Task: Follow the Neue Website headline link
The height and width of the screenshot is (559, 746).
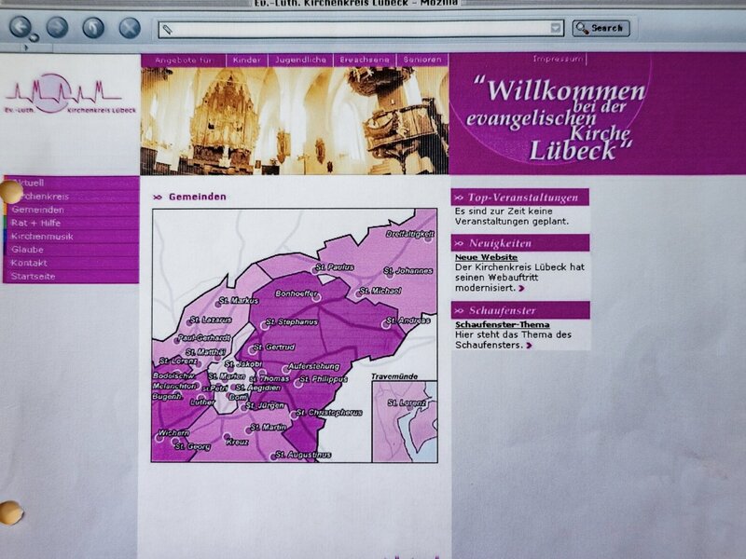Action: [486, 257]
